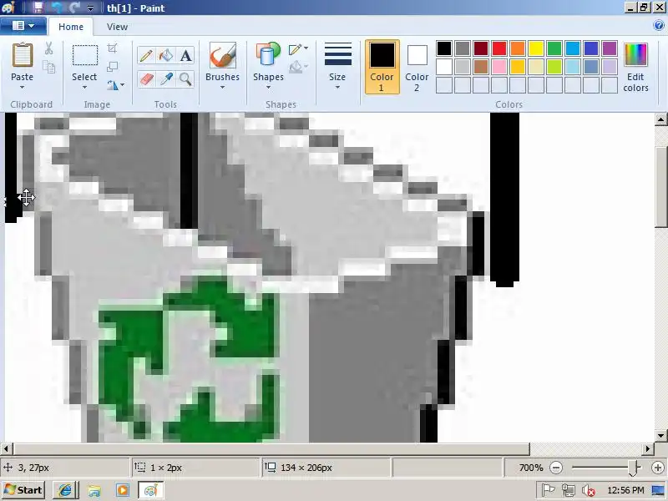Click the 700% zoom level text
Screen dimensions: 668x501
(x=531, y=468)
